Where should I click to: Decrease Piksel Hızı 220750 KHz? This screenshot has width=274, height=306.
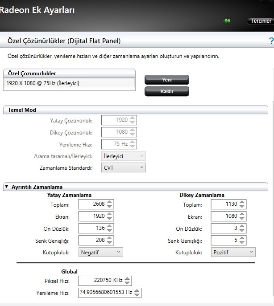pos(127,282)
